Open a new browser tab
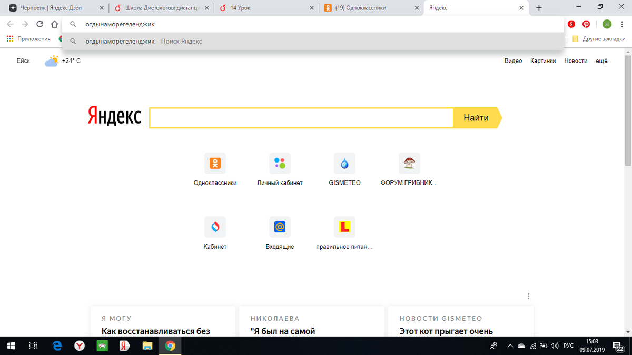This screenshot has height=355, width=632. click(x=539, y=8)
